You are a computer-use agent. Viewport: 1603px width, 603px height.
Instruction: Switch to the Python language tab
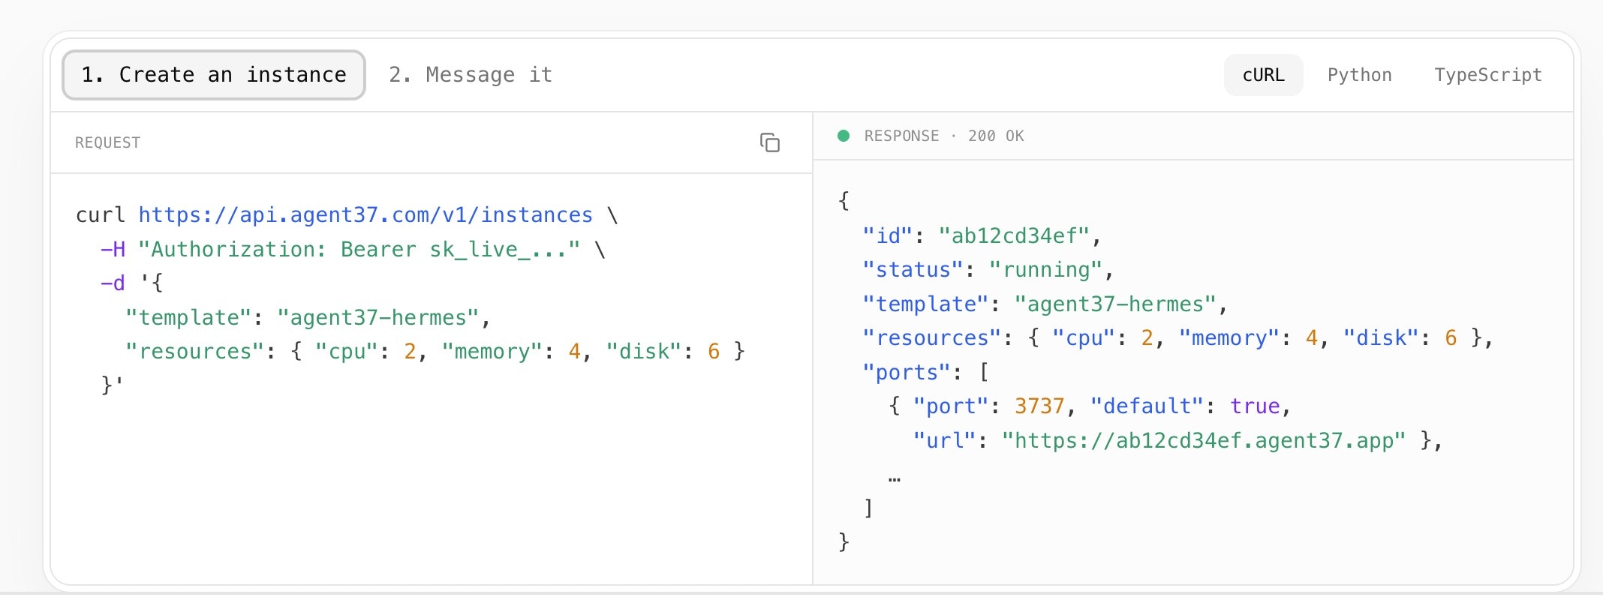point(1360,75)
